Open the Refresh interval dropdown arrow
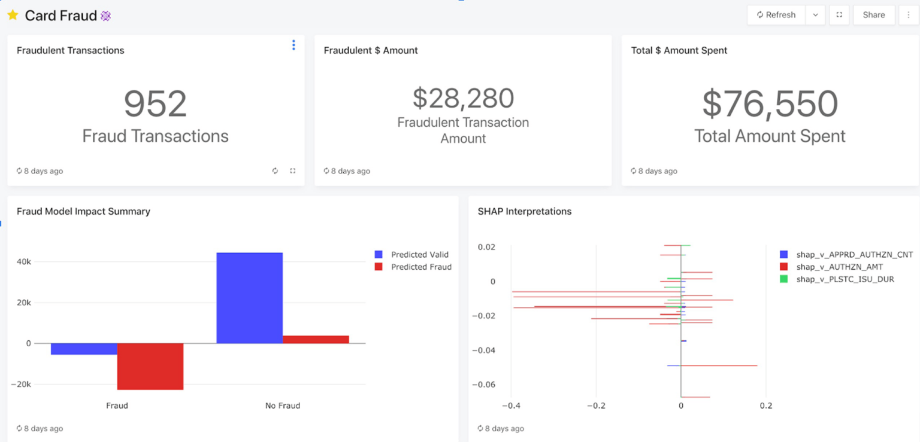Screen dimensions: 920x442 [x=815, y=15]
